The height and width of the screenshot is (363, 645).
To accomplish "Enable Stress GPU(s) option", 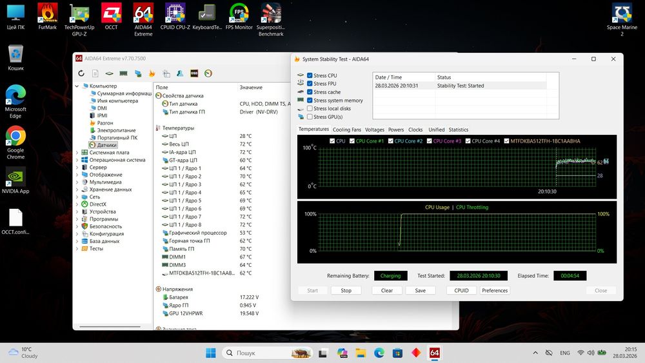I will click(310, 117).
